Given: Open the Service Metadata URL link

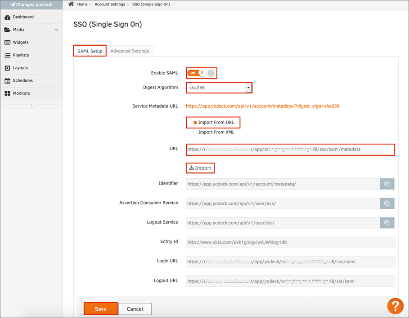Looking at the screenshot, I should (x=263, y=106).
